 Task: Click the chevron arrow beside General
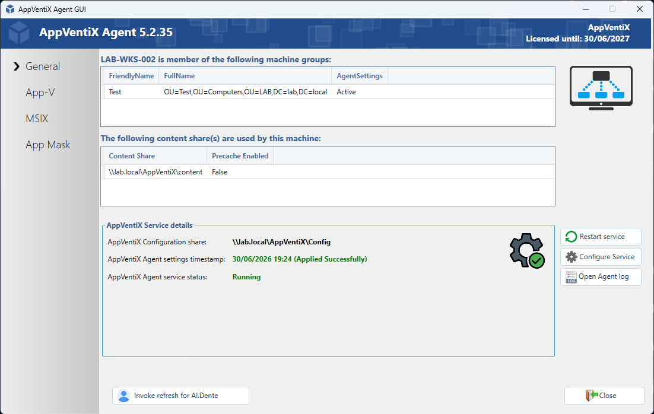tap(17, 66)
